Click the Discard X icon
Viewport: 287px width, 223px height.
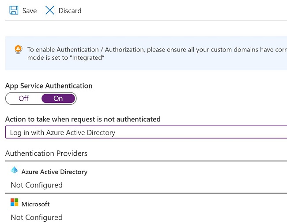[50, 10]
